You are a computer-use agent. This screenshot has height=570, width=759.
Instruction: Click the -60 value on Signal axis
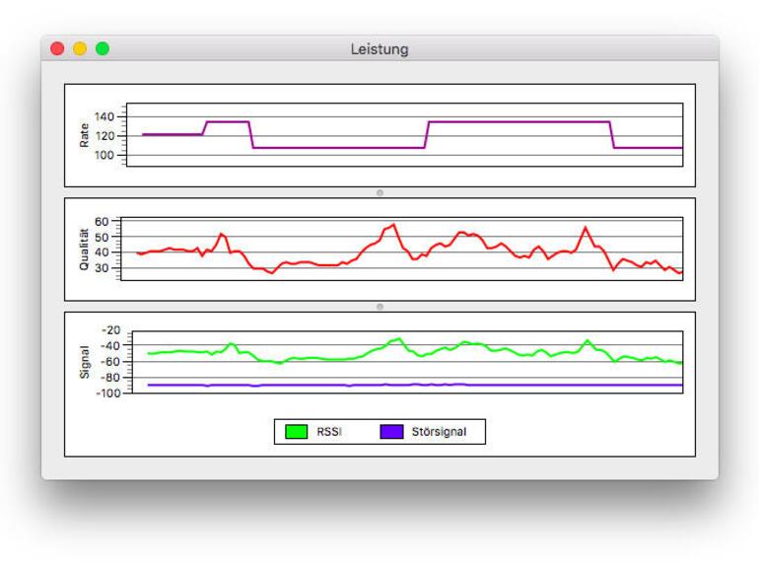coord(110,362)
